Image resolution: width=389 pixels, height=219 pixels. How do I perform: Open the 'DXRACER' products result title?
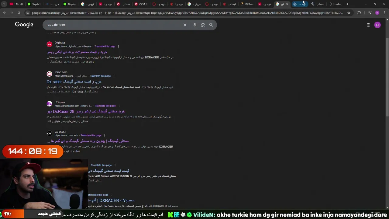111,200
